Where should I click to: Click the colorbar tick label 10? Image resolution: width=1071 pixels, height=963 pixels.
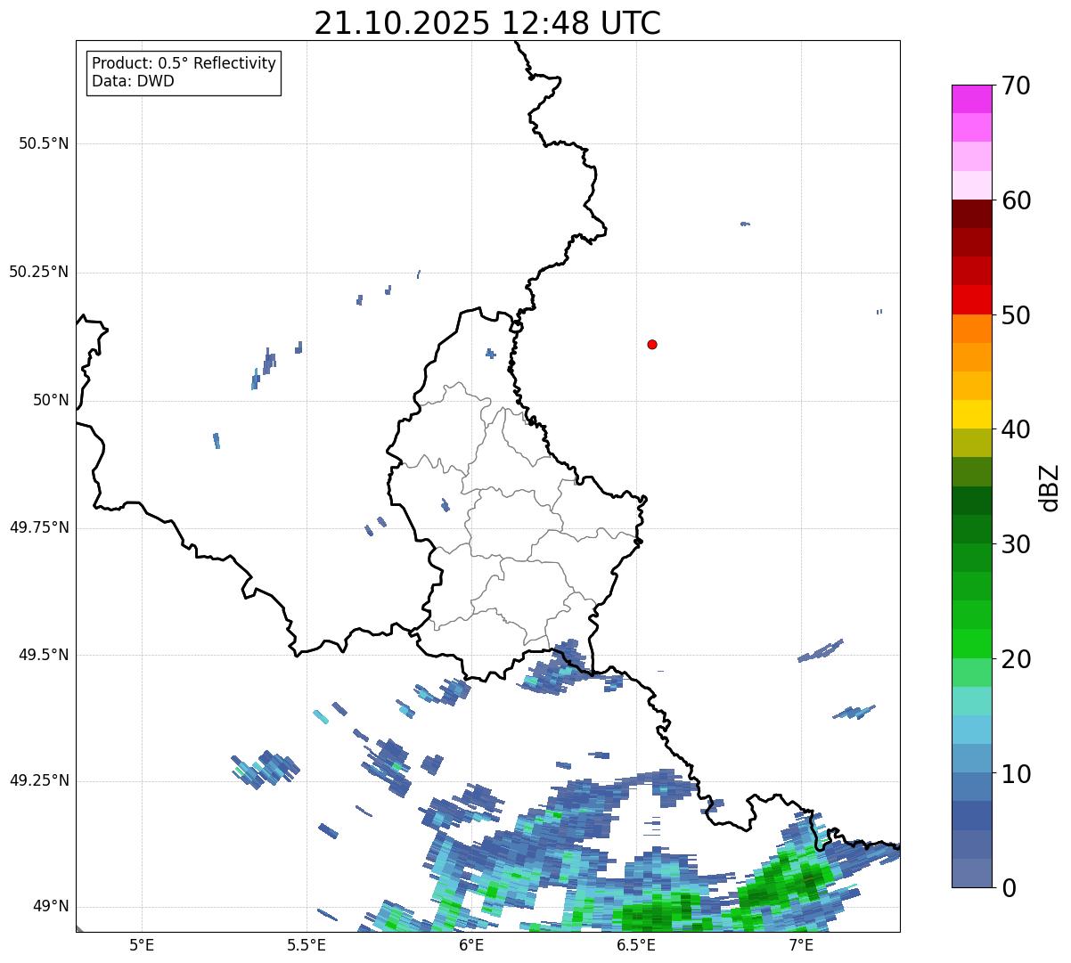click(1016, 774)
